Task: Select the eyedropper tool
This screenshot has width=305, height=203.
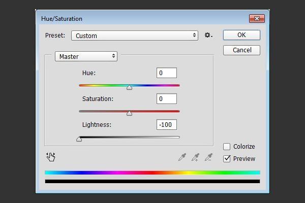Action: (182, 157)
